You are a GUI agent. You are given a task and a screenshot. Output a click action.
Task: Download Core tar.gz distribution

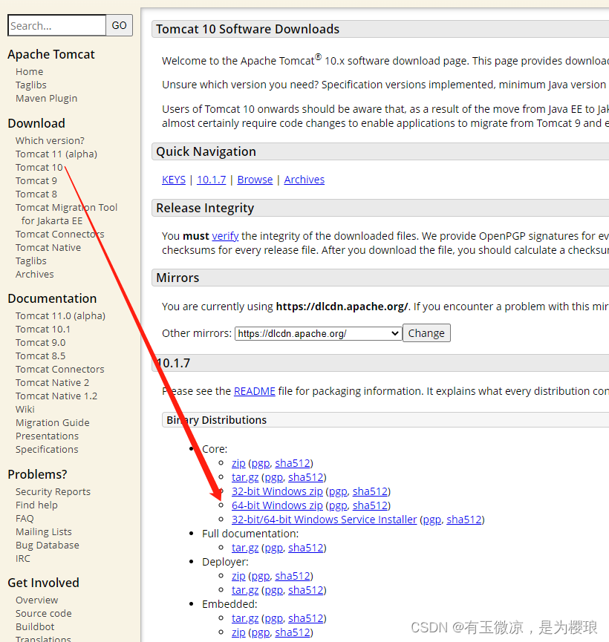point(245,477)
